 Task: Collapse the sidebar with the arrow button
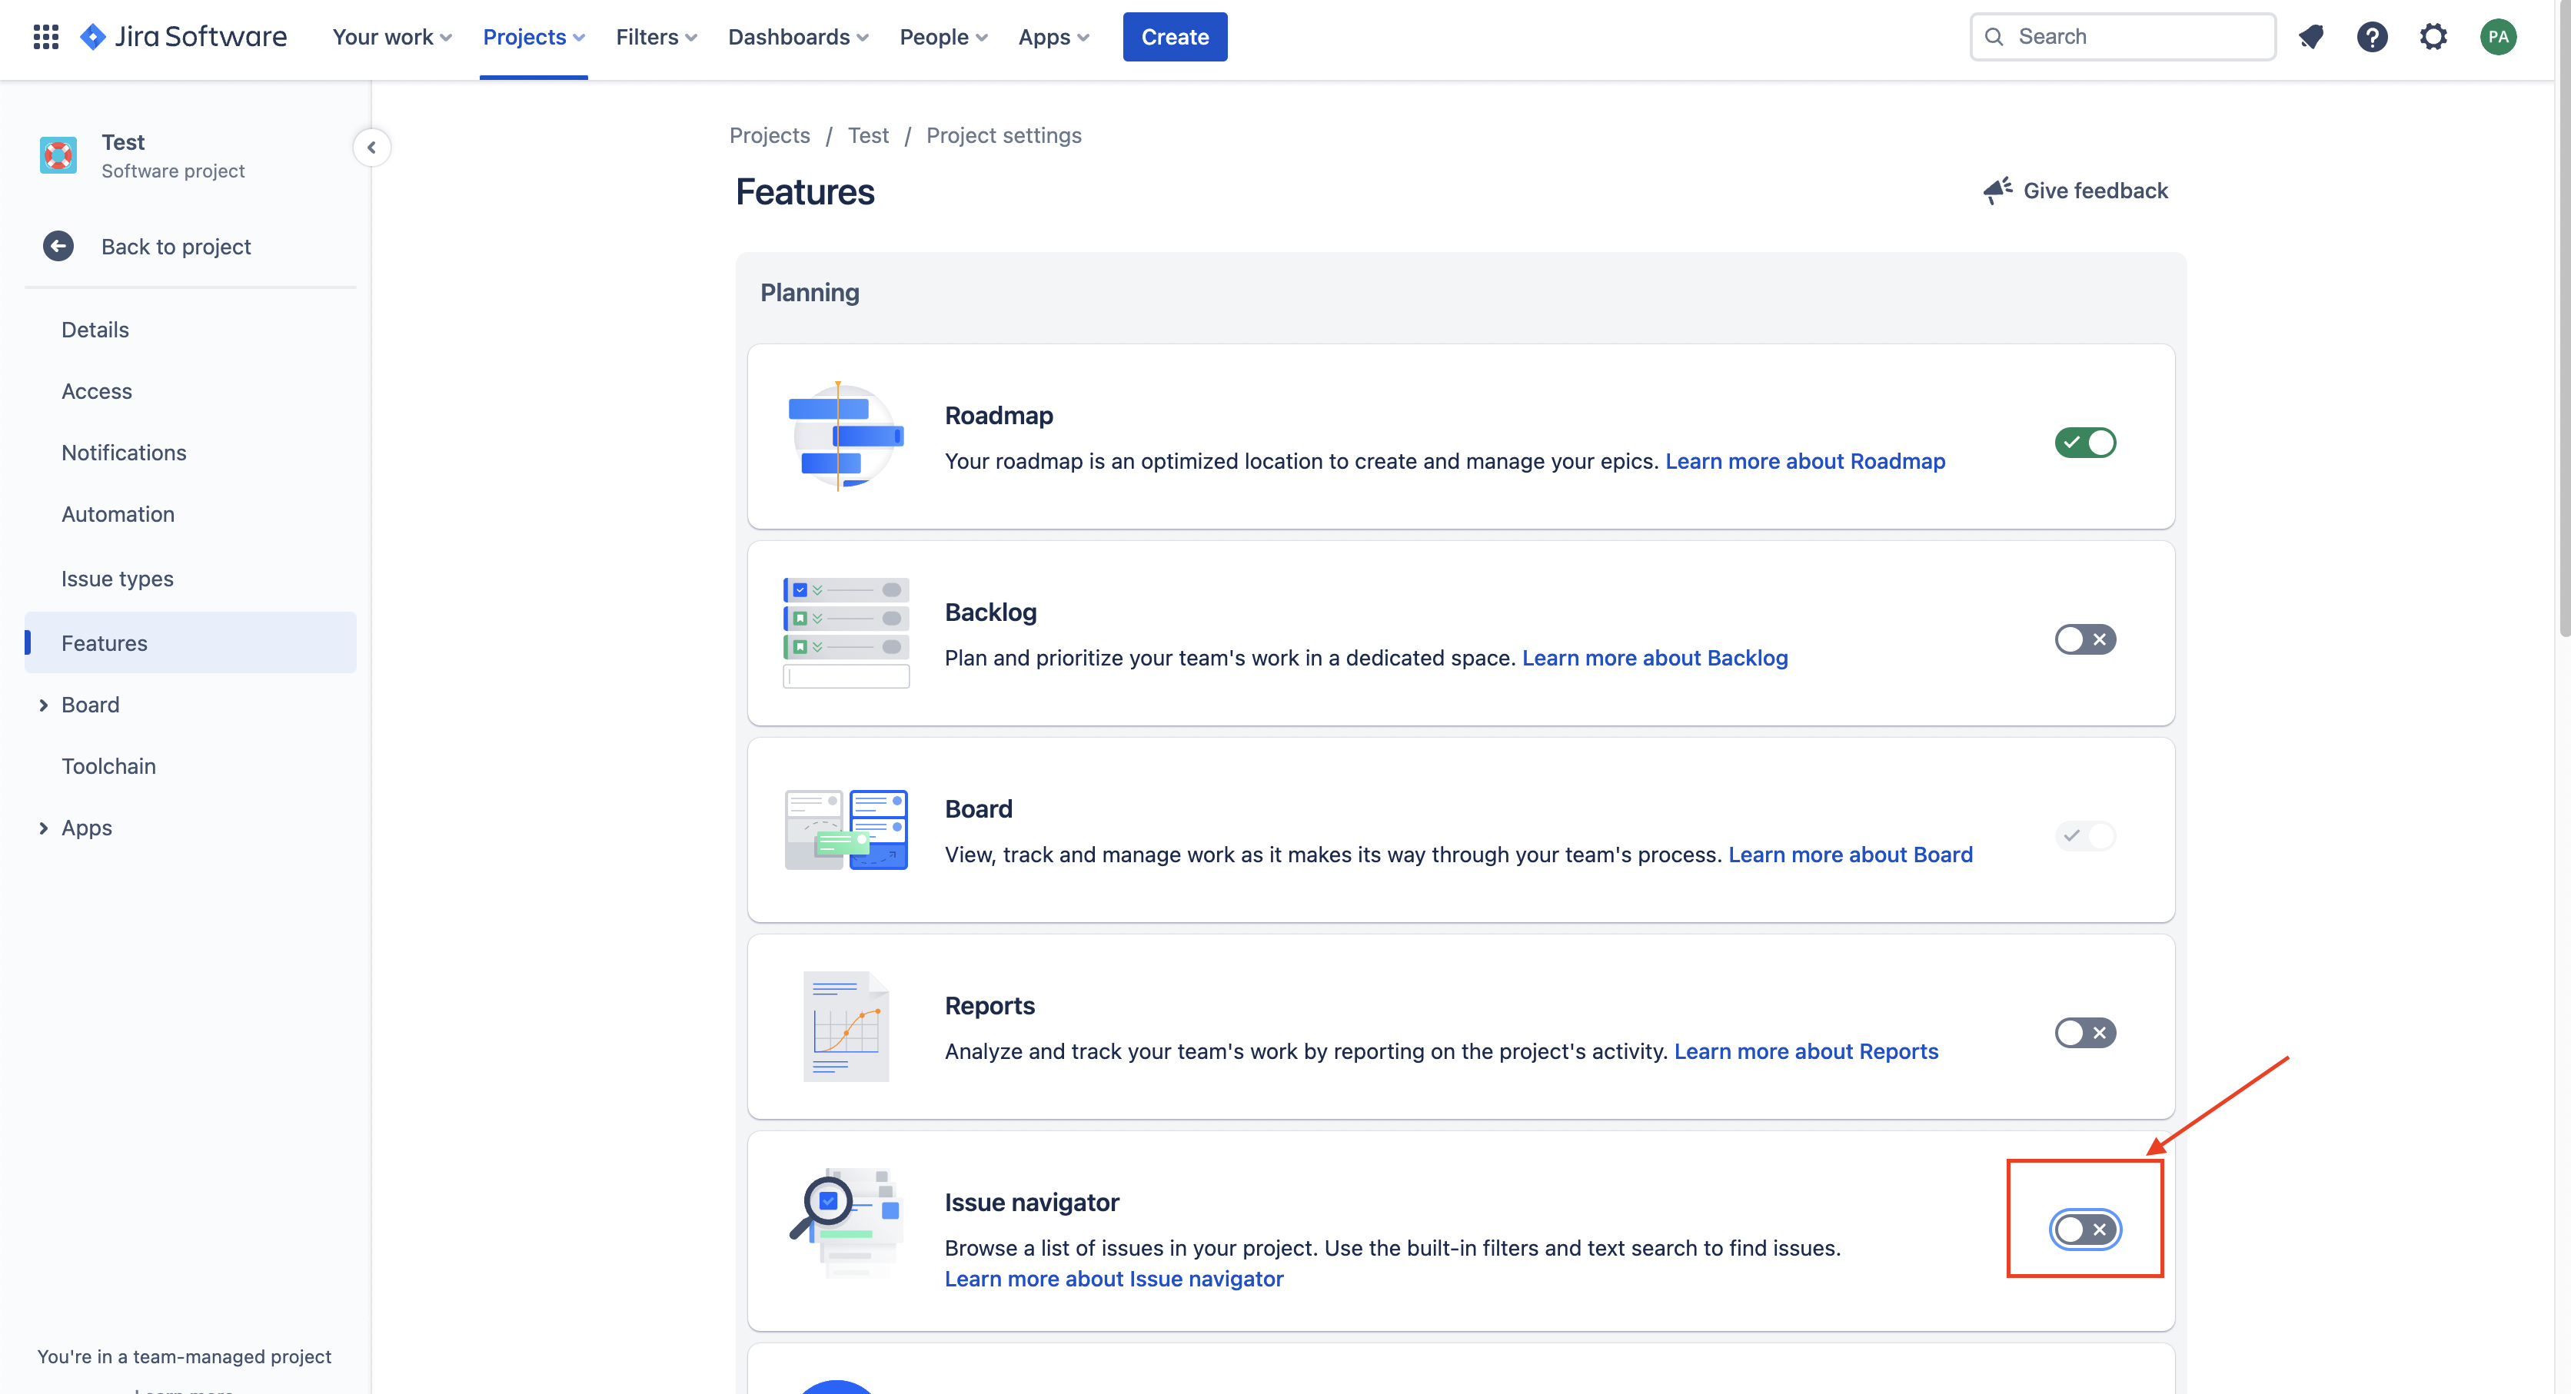tap(371, 148)
